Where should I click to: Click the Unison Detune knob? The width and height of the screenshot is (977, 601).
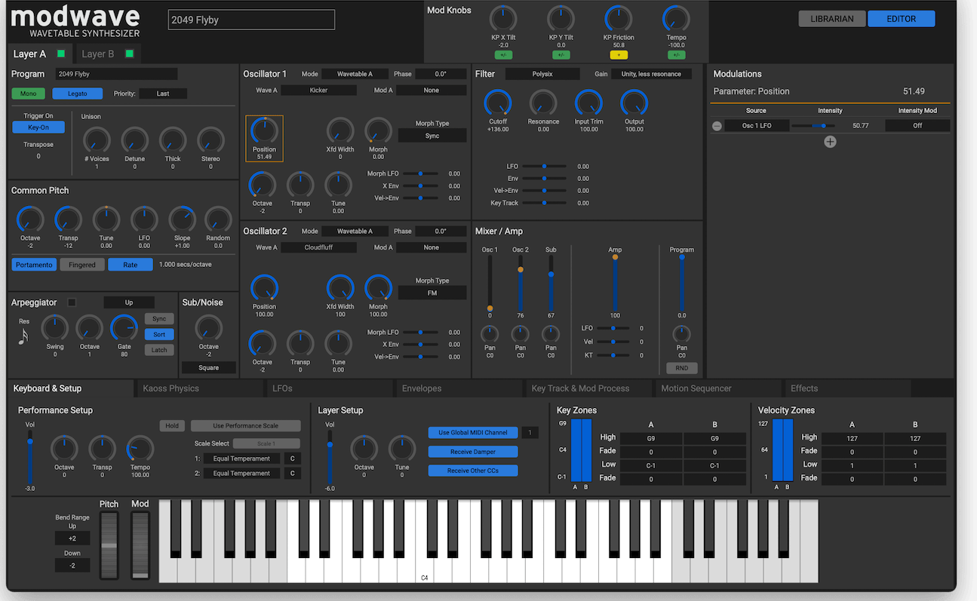[135, 140]
